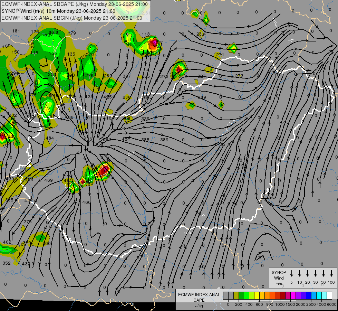Pick the dark green CAPE legend swatch
Image resolution: width=338 pixels, height=311 pixels.
(x=241, y=295)
